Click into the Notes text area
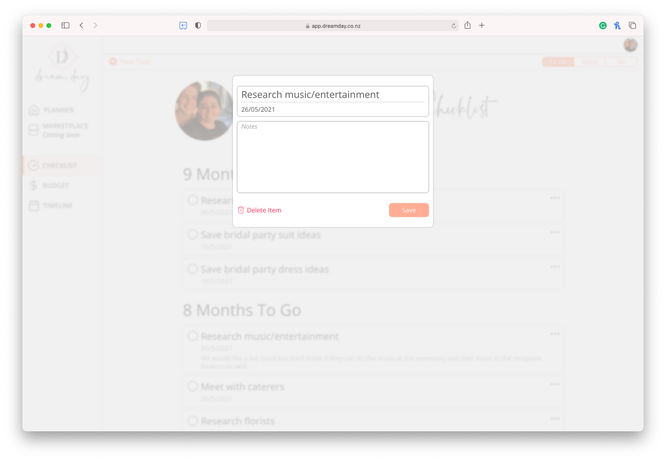 point(333,157)
